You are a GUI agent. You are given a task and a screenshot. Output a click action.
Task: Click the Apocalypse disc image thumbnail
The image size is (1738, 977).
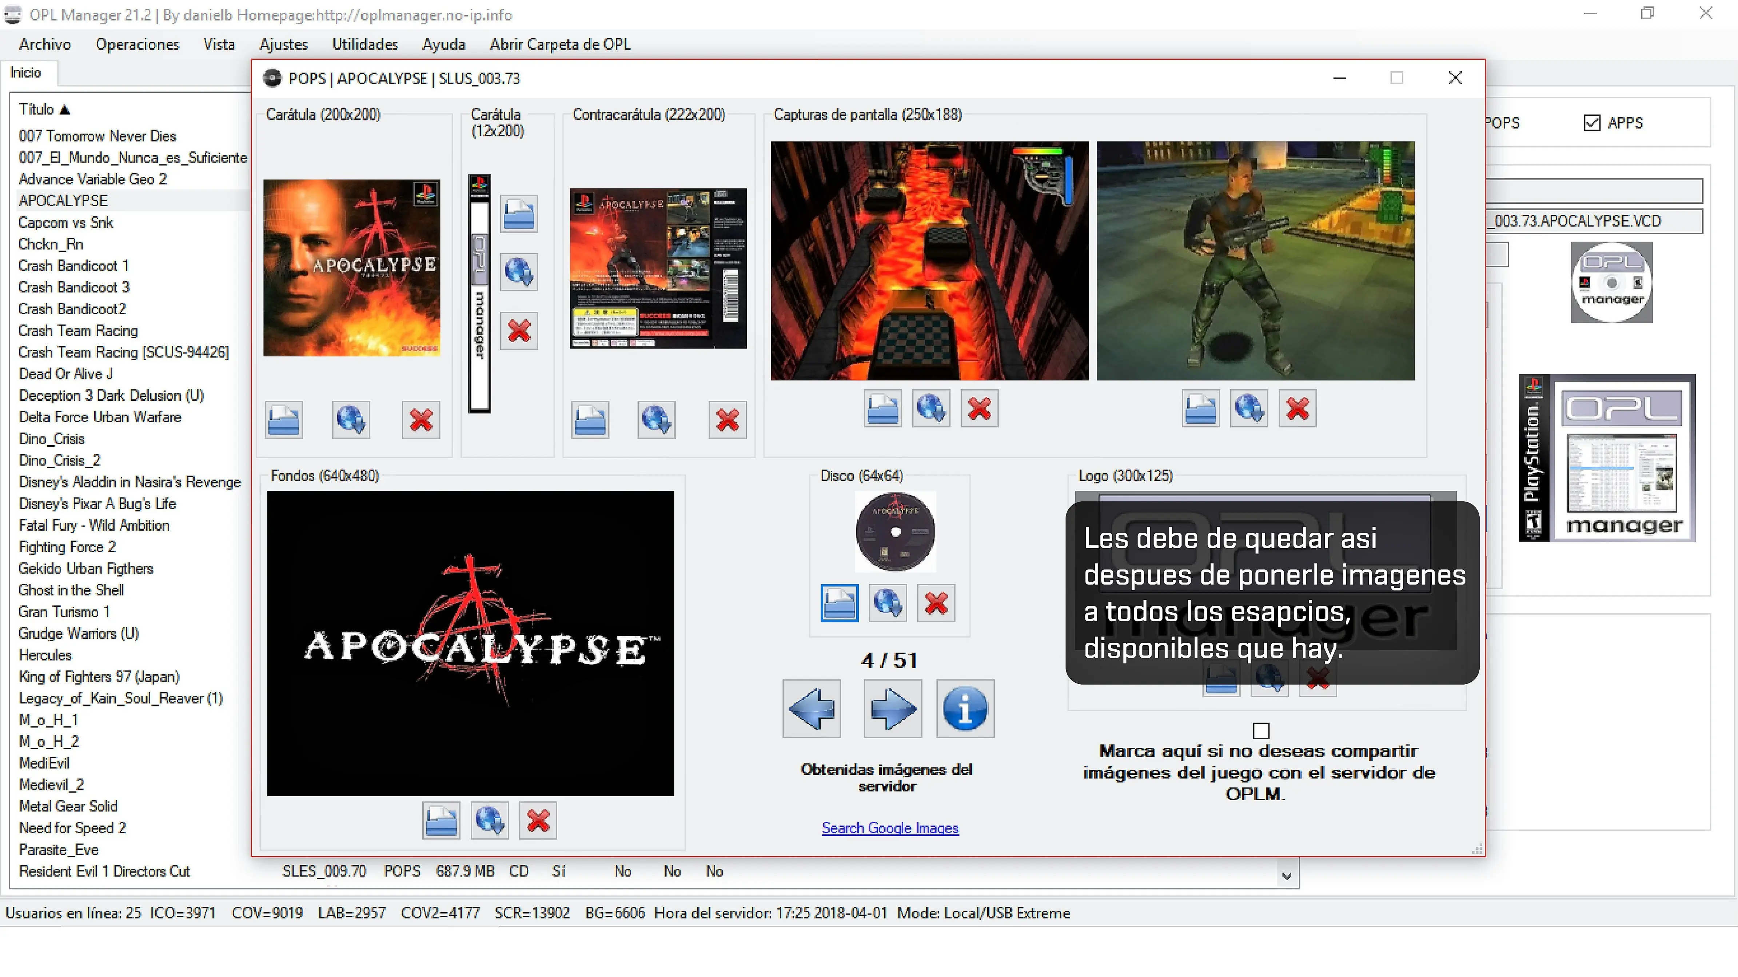pos(895,533)
